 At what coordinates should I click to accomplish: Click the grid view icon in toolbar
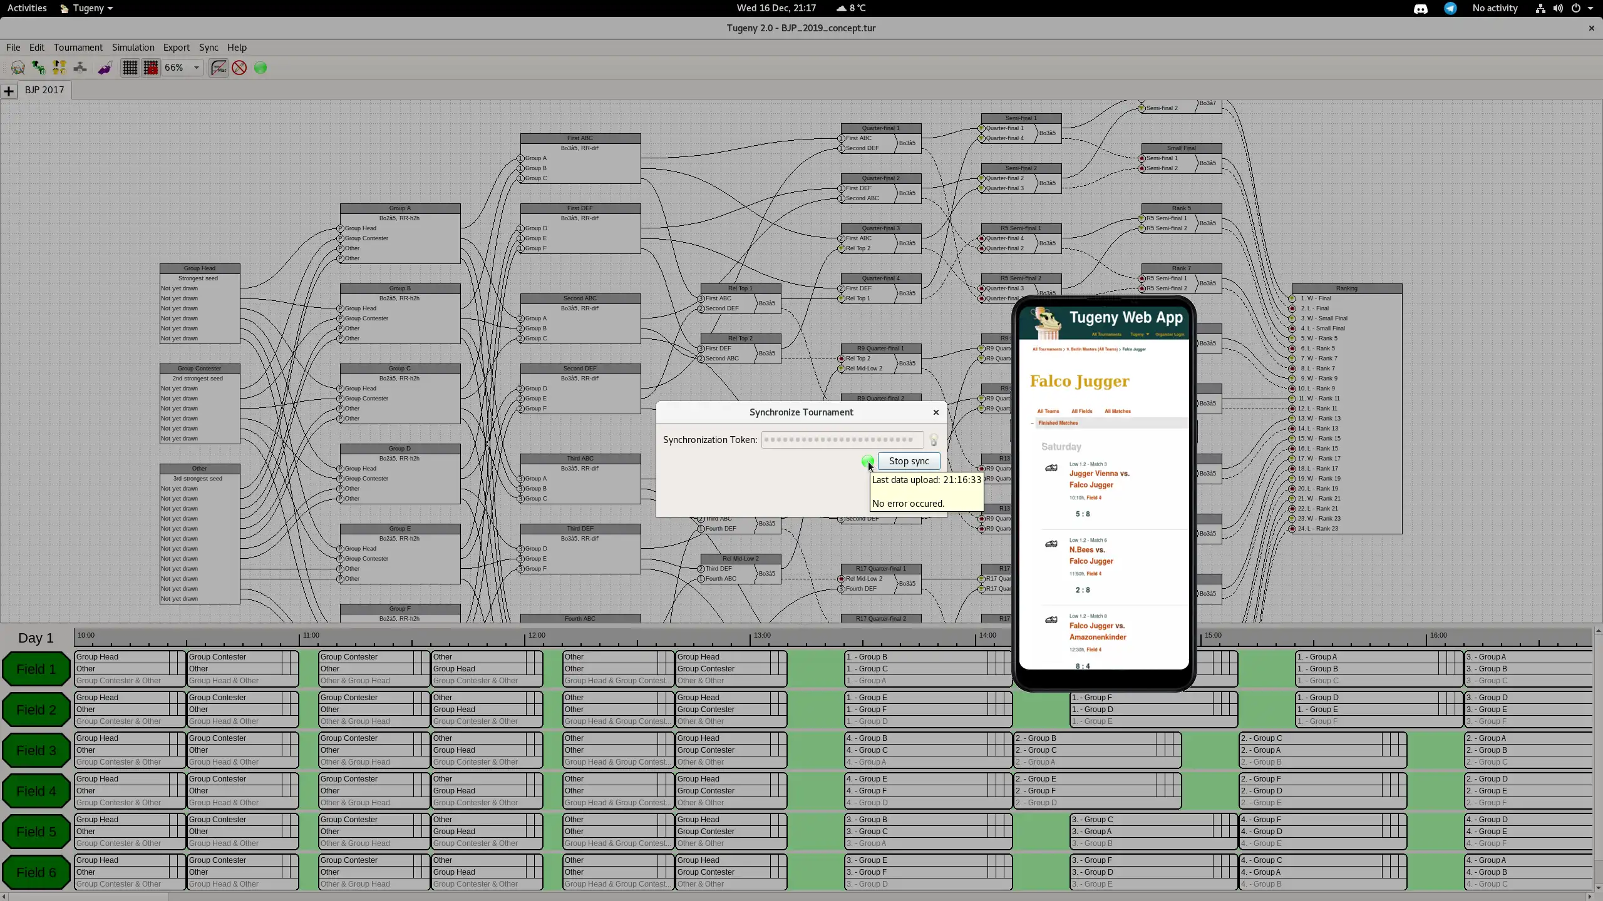click(x=129, y=67)
